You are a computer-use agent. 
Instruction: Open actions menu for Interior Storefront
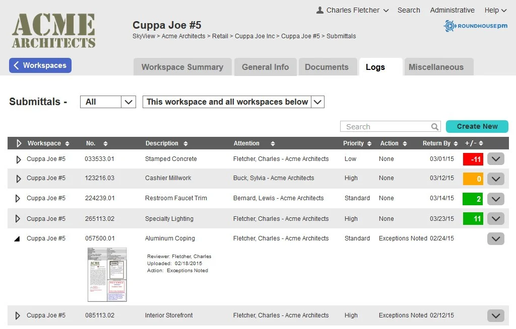tap(496, 316)
